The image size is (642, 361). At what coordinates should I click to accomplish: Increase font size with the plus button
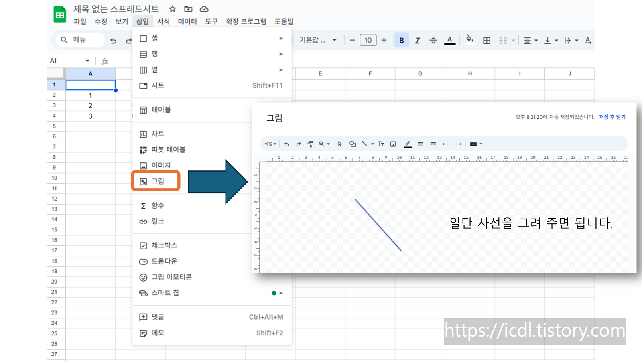coord(384,40)
